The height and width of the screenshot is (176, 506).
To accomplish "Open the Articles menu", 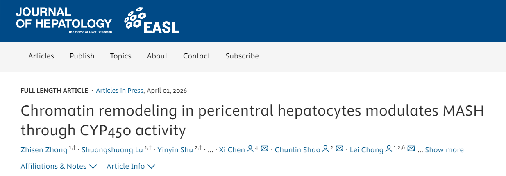I will (x=41, y=56).
